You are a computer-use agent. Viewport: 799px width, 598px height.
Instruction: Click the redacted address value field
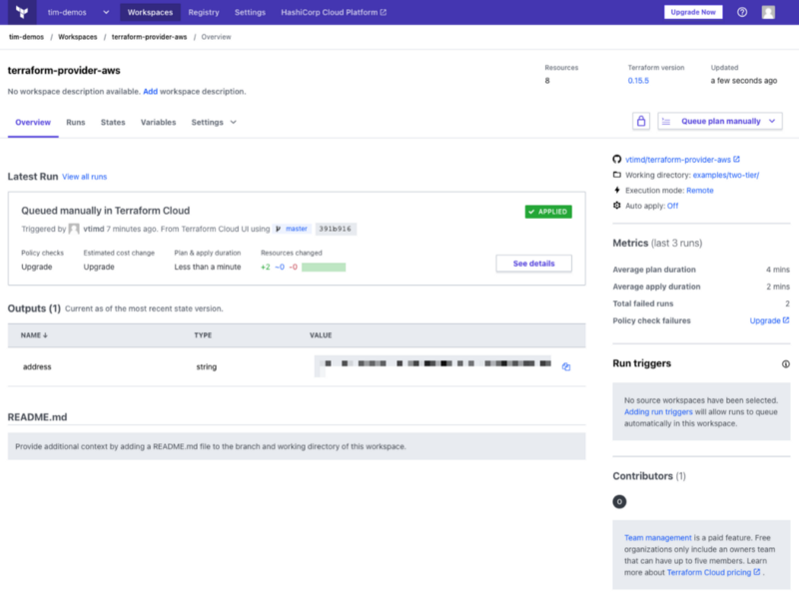[x=432, y=365]
